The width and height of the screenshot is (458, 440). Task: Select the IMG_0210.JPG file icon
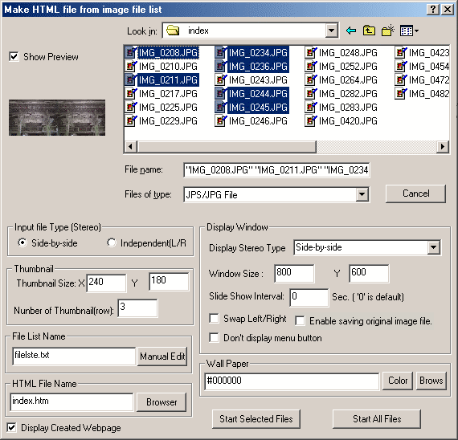[130, 67]
